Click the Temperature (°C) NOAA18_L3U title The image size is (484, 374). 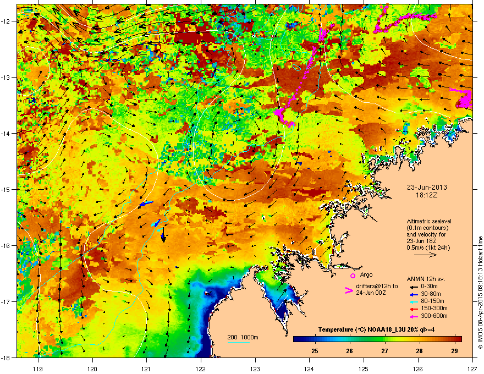coord(376,329)
